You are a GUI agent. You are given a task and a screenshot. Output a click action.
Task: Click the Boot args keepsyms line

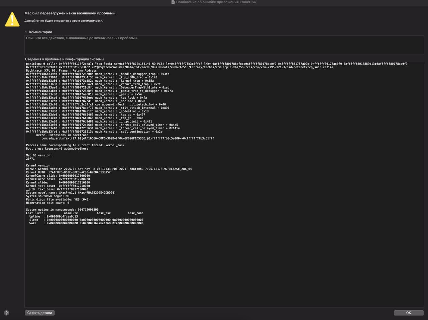pos(57,149)
